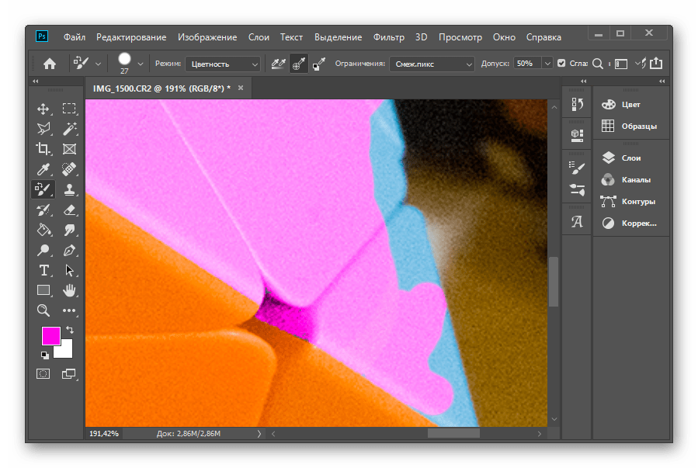
Task: Open the Коррекция adjustments panel
Action: tap(630, 224)
